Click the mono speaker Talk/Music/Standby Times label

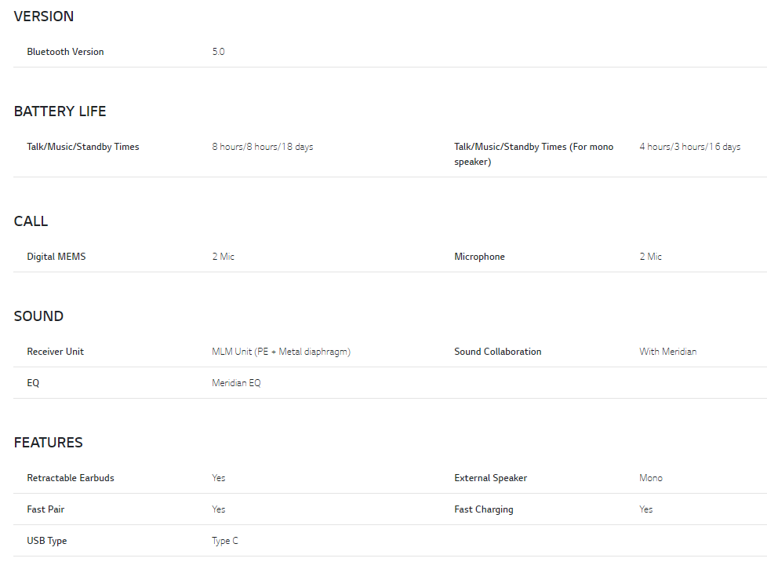pos(533,154)
